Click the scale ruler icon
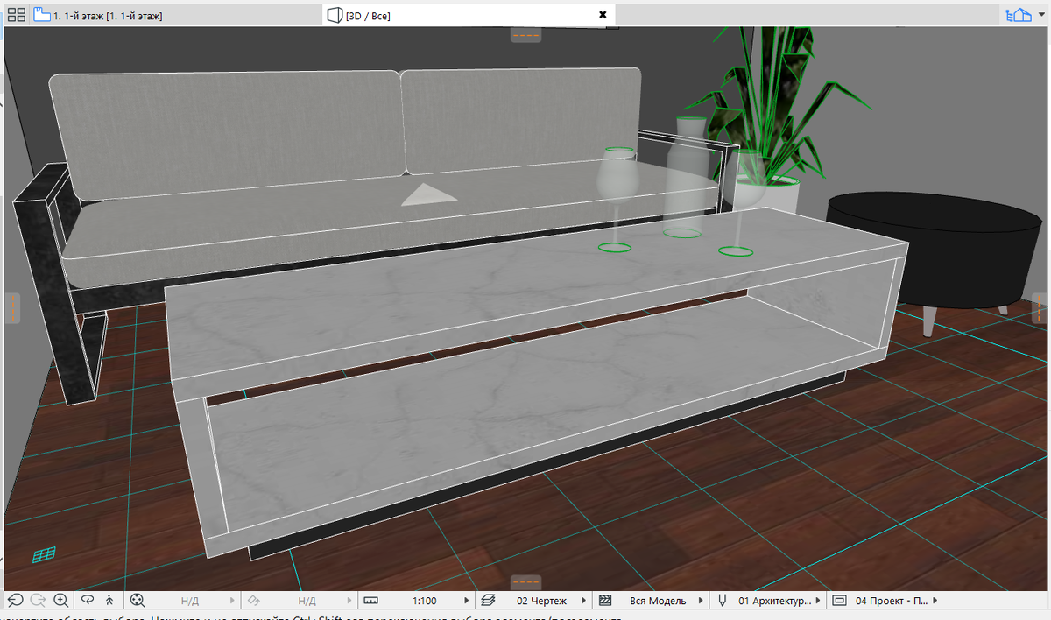 pyautogui.click(x=370, y=601)
